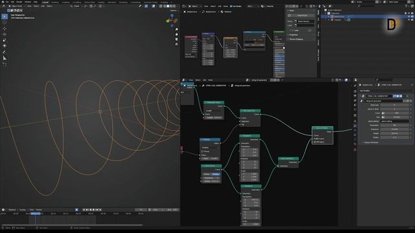Switch viewport to wireframe shading
This screenshot has width=415, height=233.
pos(165,6)
